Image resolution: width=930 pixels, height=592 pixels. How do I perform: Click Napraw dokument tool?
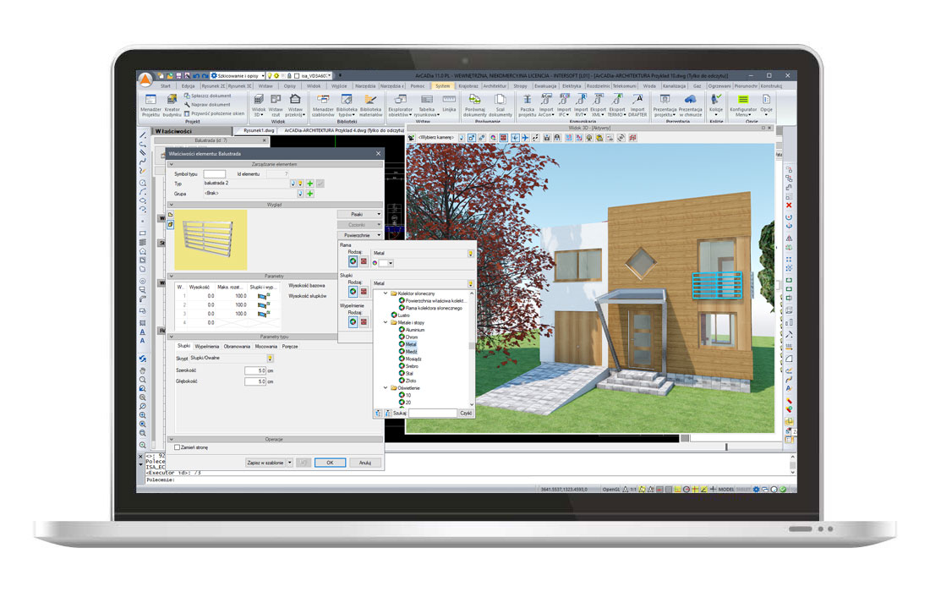tap(207, 104)
